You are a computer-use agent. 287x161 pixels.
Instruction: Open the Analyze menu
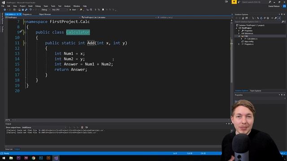[x=67, y=6]
